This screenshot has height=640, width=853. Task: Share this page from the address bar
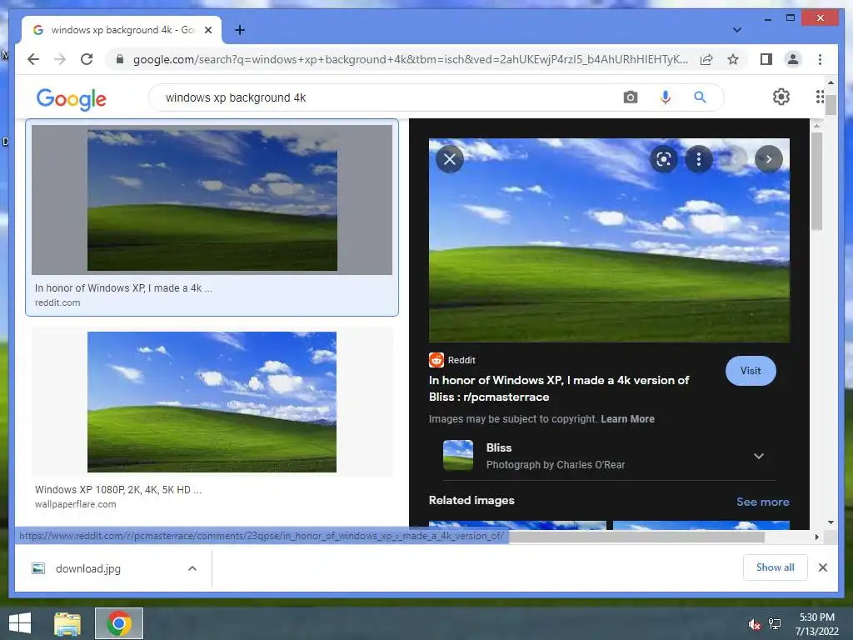[x=706, y=59]
